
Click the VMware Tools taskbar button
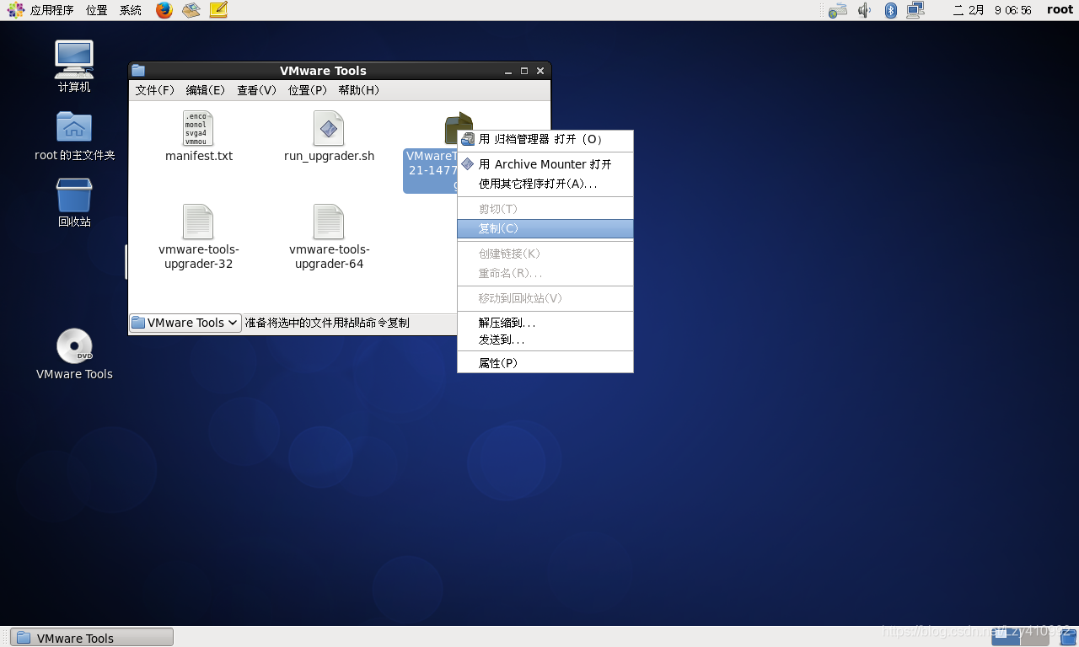click(91, 638)
